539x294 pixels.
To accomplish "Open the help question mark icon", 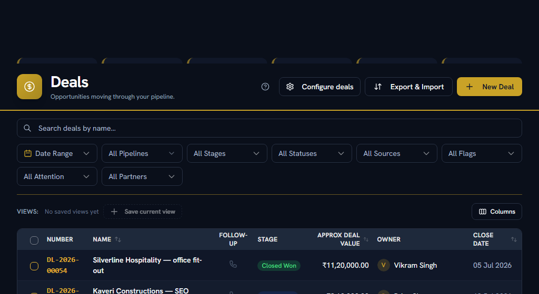I will click(x=265, y=87).
